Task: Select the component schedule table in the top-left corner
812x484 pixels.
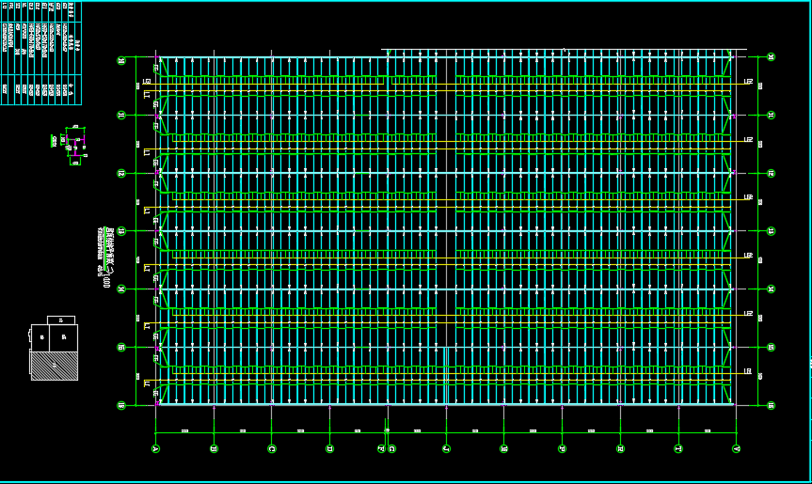Action: pyautogui.click(x=40, y=52)
